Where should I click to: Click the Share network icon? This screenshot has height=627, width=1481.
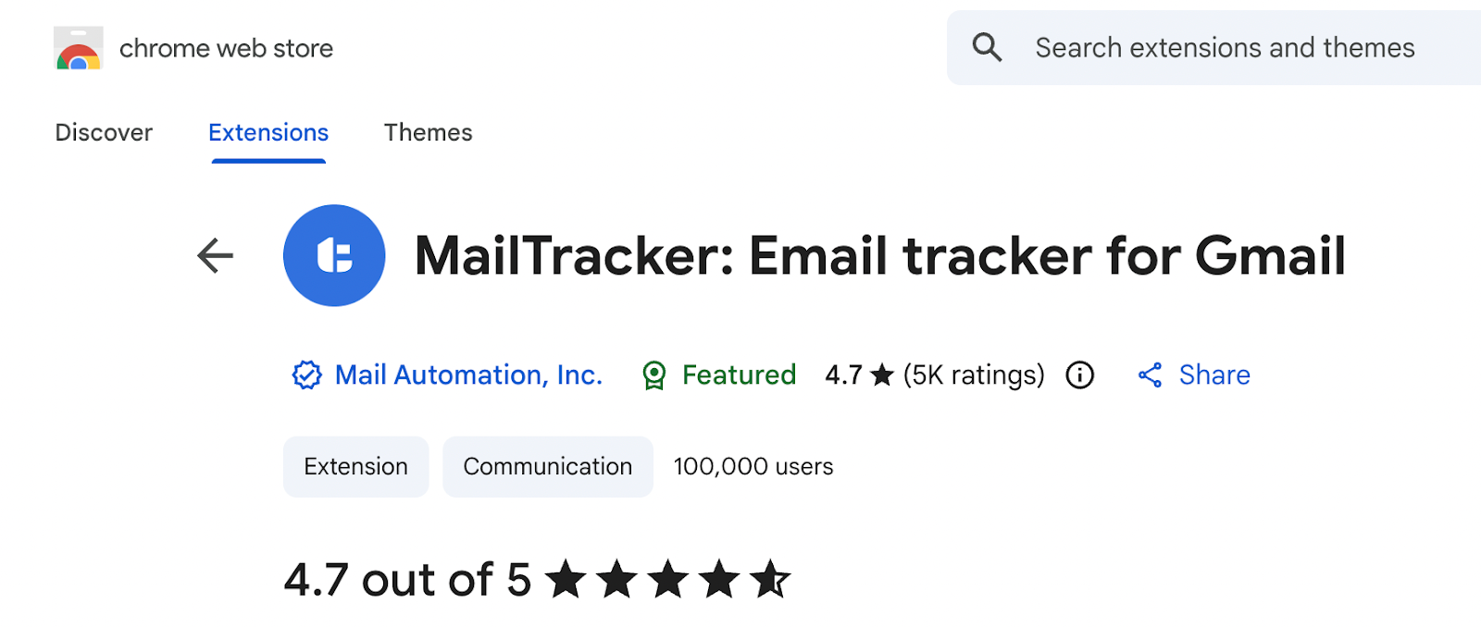(x=1151, y=375)
